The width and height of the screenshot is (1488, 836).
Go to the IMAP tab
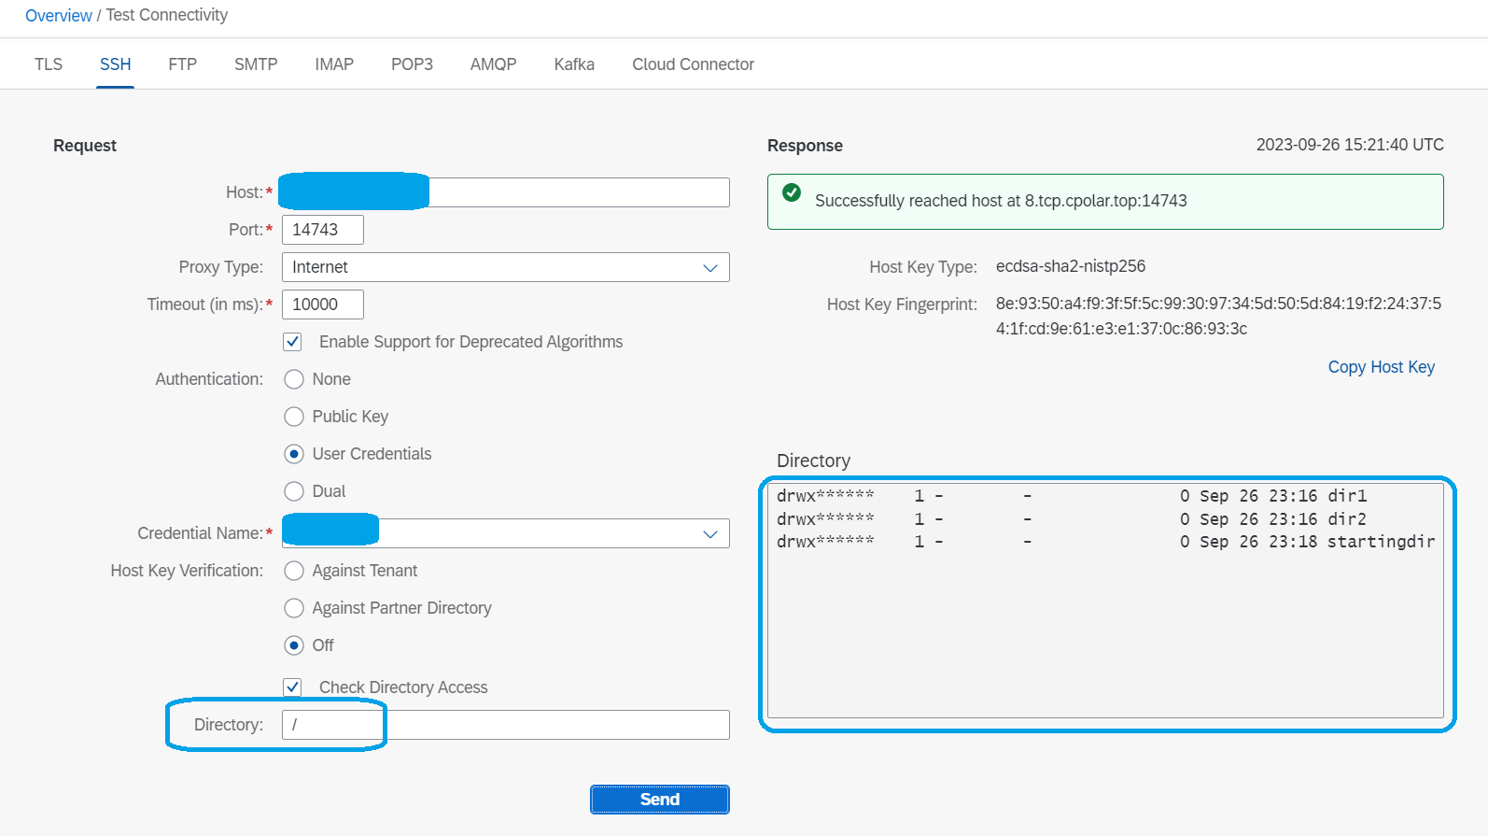tap(334, 64)
